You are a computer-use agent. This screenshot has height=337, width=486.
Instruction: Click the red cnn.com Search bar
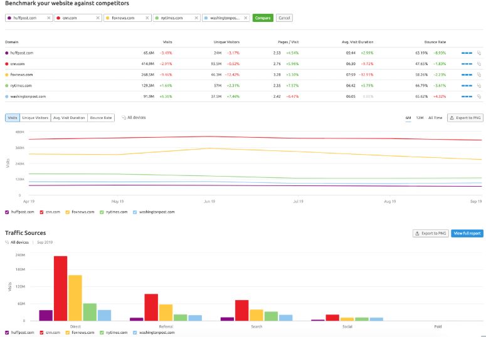tap(242, 310)
